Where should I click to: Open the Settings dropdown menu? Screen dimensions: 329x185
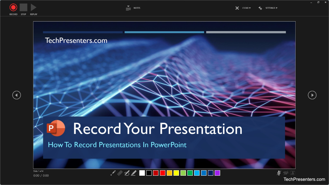coord(268,8)
